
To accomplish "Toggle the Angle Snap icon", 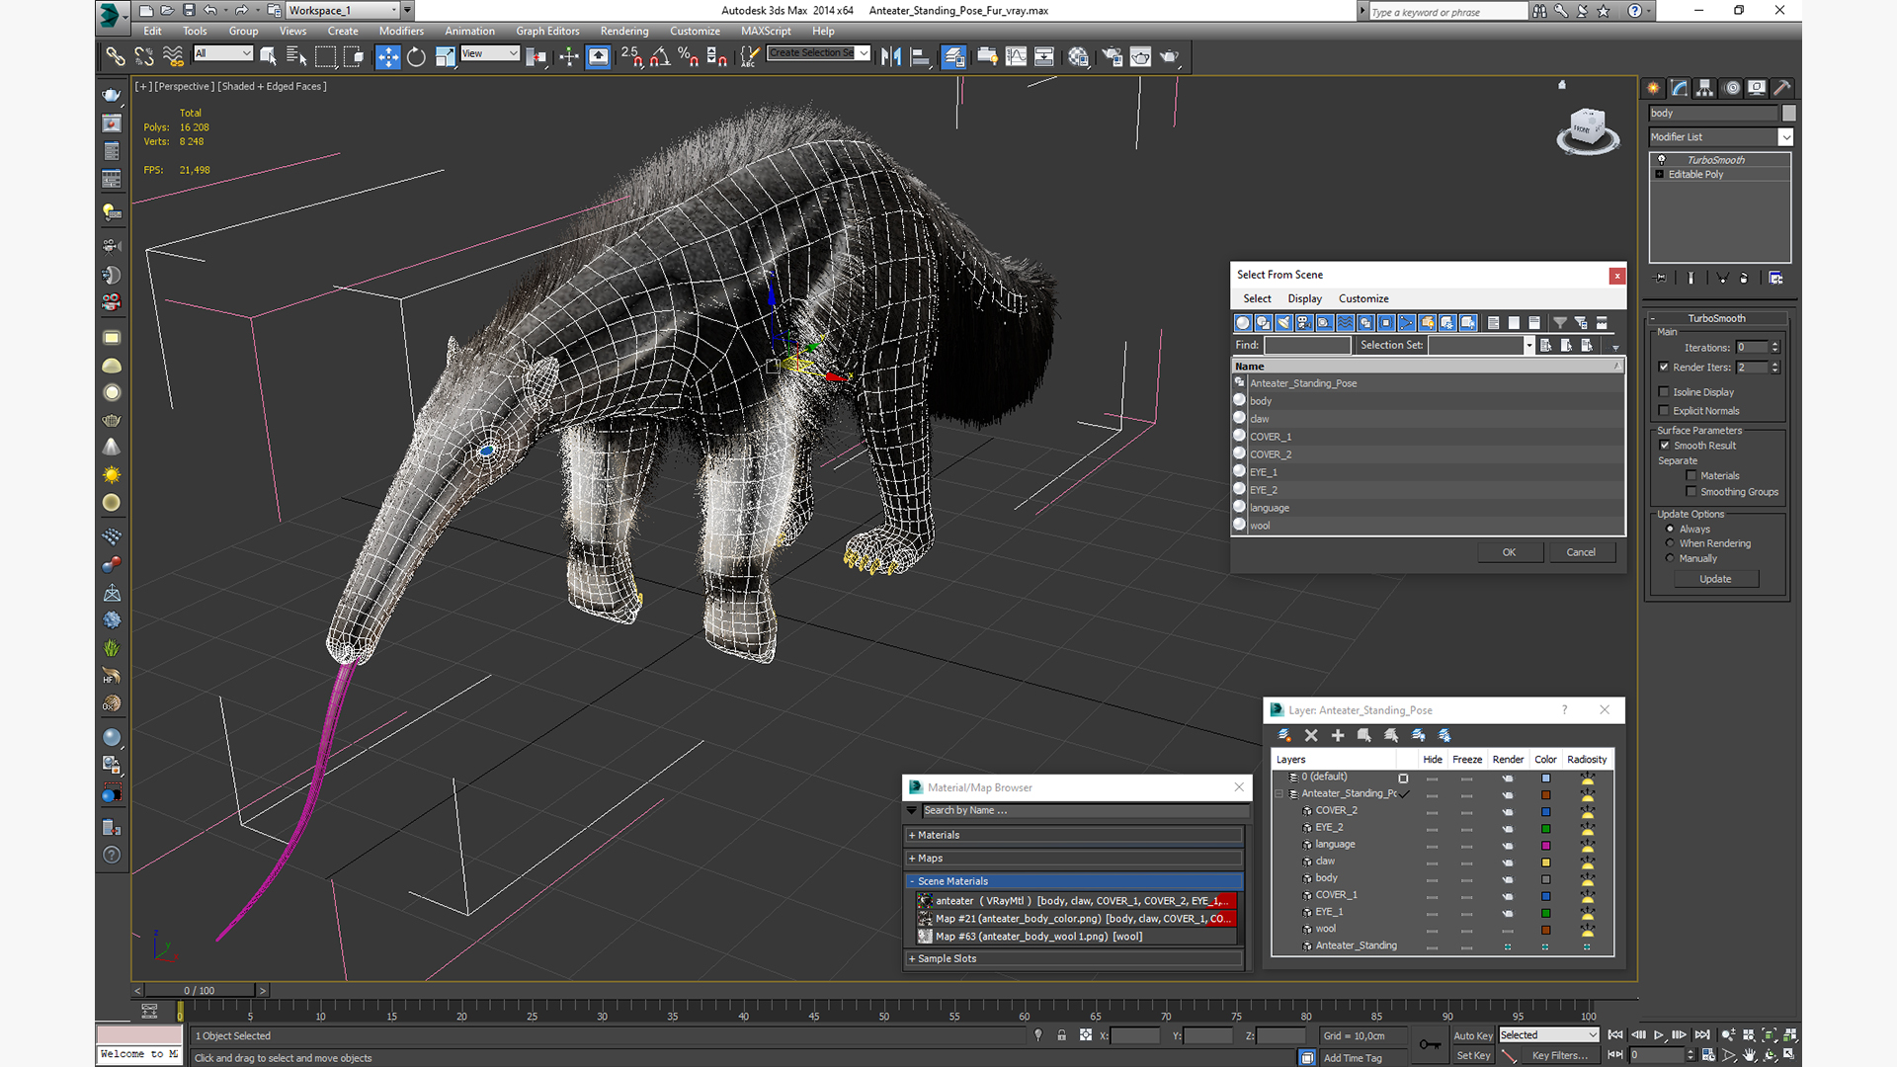I will point(660,56).
